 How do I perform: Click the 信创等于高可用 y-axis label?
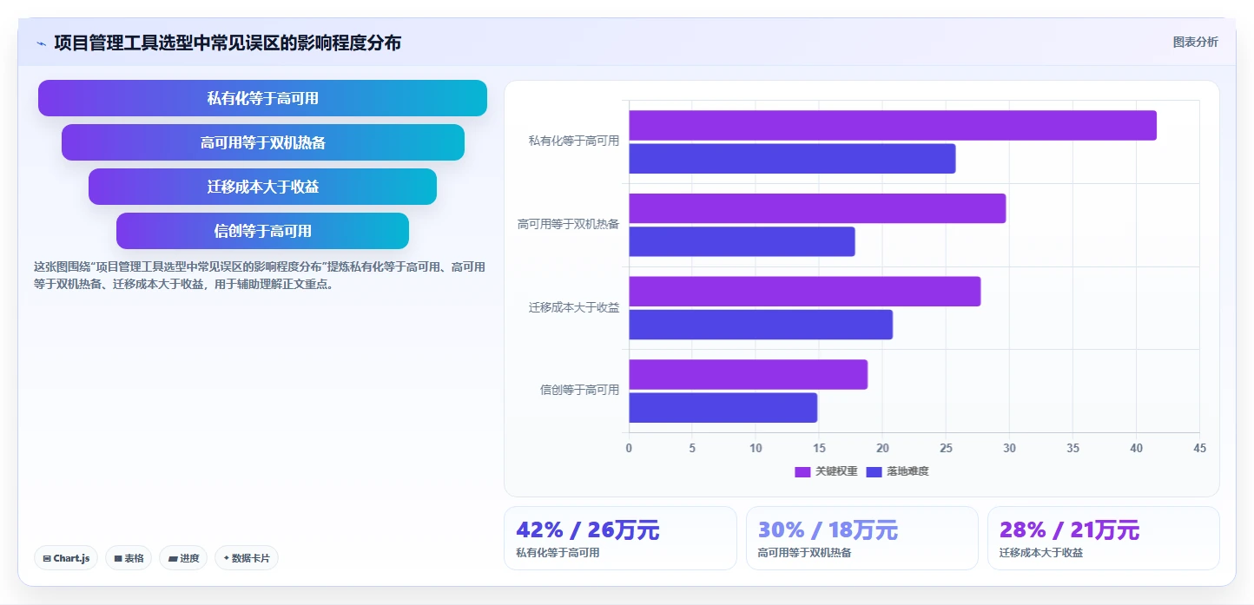tap(579, 390)
